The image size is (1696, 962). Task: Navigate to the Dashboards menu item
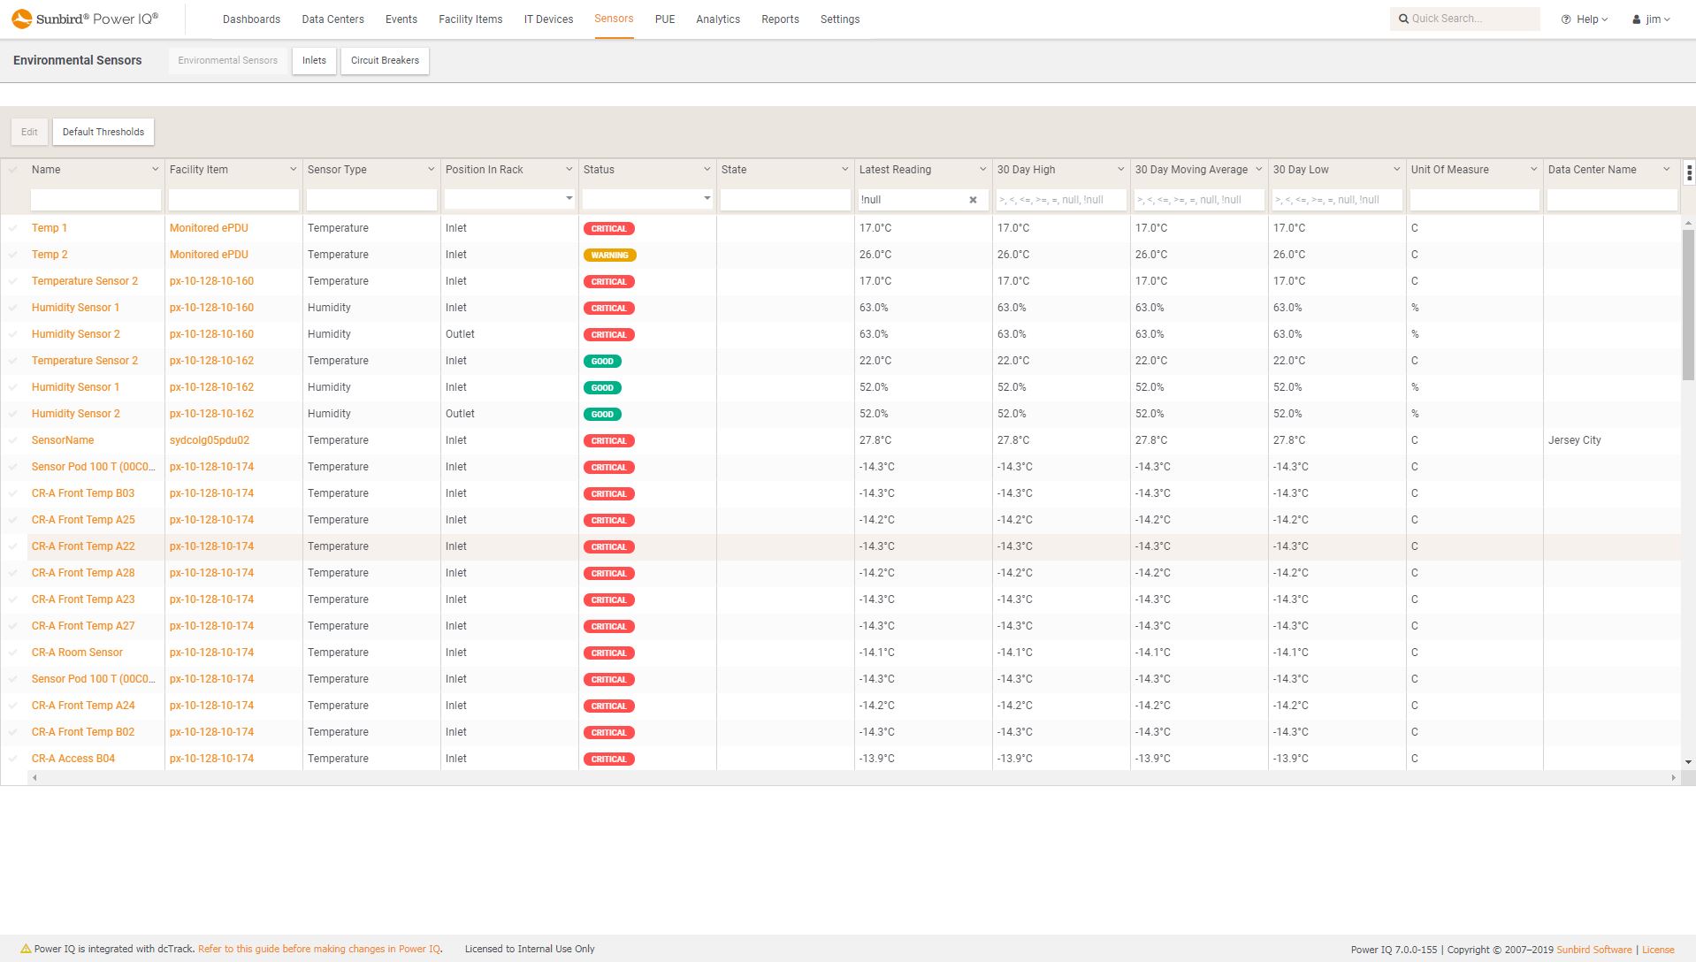click(x=251, y=19)
